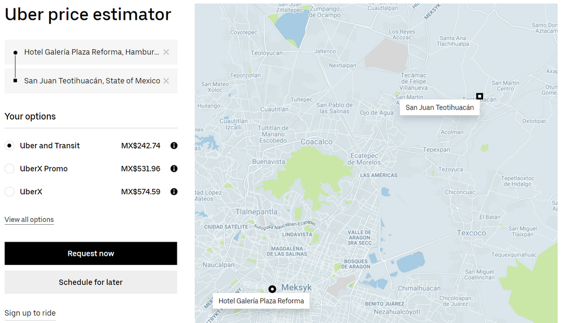Edit the San Juan Teotihuacán destination input
Image resolution: width=565 pixels, height=323 pixels.
(92, 81)
